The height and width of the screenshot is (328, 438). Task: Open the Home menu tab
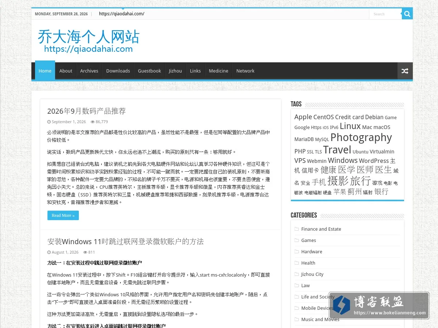tap(45, 71)
